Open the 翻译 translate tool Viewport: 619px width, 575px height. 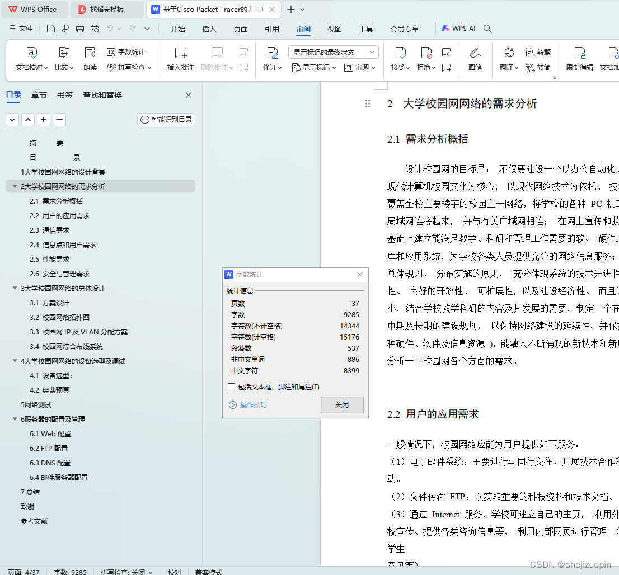tap(509, 59)
